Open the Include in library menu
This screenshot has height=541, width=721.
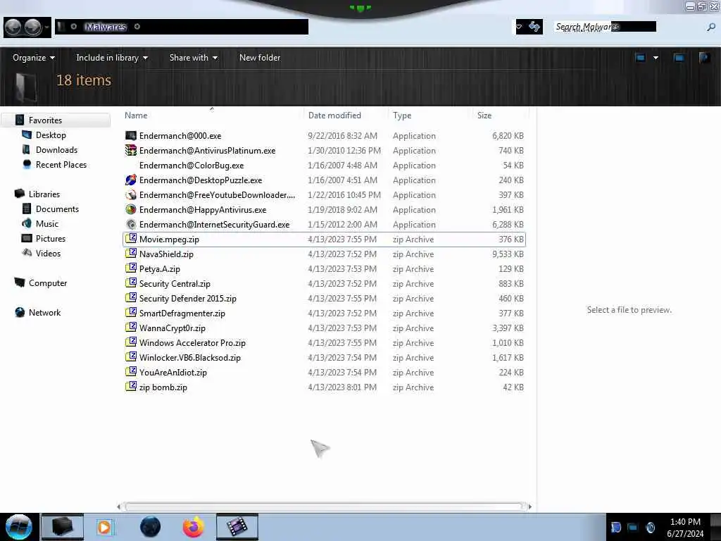click(x=112, y=58)
